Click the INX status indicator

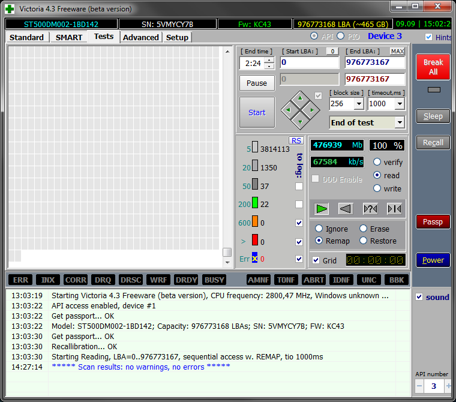(x=48, y=280)
